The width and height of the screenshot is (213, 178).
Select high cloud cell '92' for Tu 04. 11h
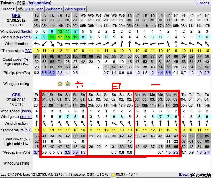click(x=199, y=136)
